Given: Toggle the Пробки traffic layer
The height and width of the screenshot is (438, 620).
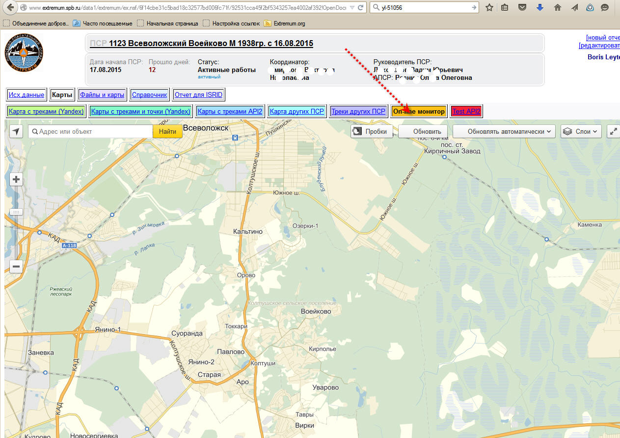Looking at the screenshot, I should pyautogui.click(x=372, y=131).
